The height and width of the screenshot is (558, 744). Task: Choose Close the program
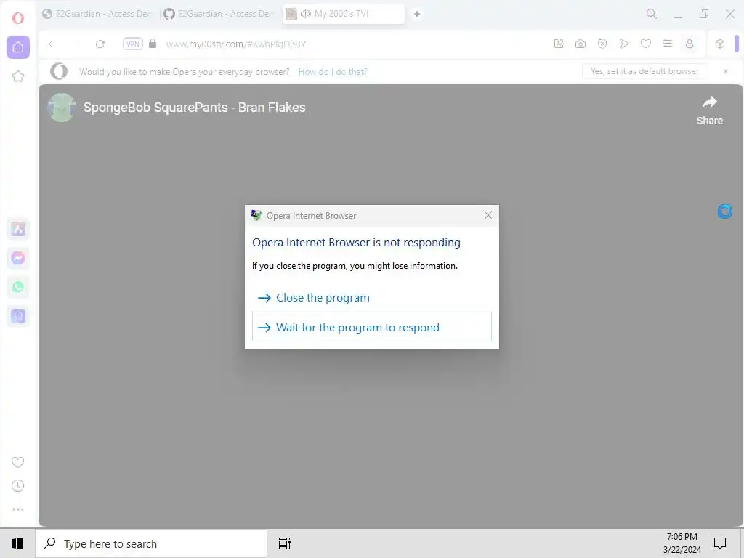click(372, 297)
